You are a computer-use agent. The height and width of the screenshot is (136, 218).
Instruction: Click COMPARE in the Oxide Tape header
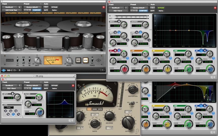click(37, 10)
